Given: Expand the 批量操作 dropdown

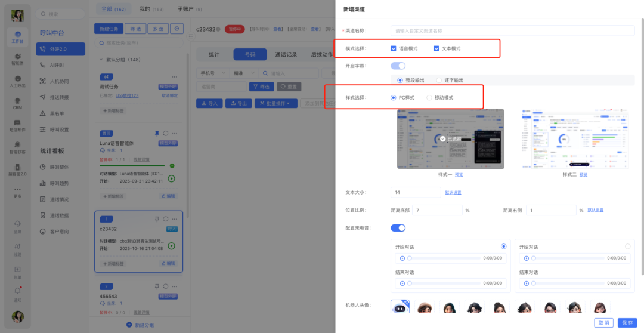Looking at the screenshot, I should [275, 103].
